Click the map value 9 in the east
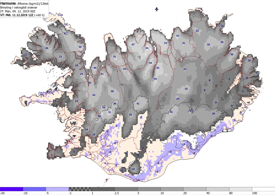The image size is (275, 195). [x=216, y=103]
